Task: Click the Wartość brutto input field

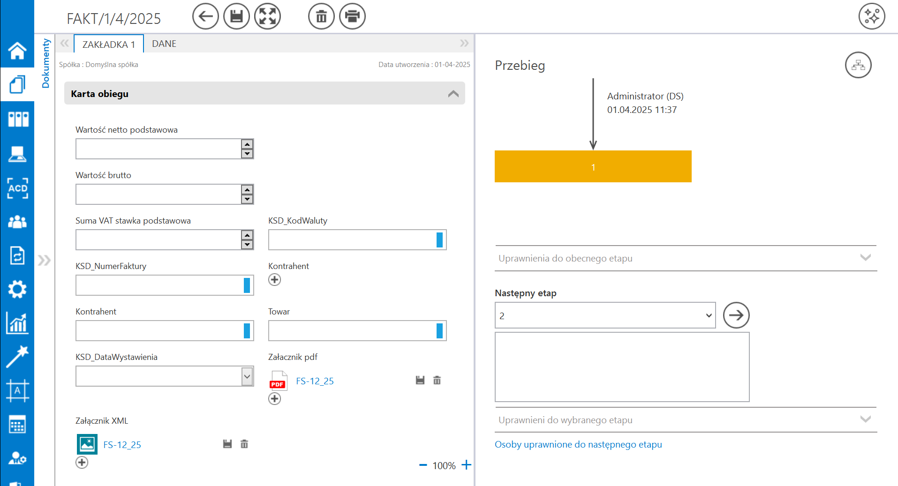Action: [x=158, y=194]
